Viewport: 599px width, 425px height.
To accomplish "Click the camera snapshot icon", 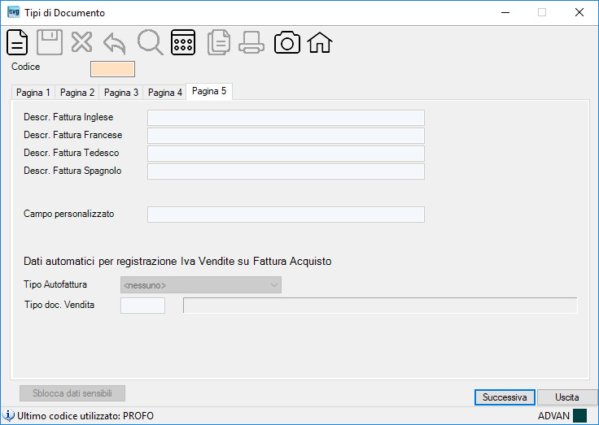I will (x=287, y=42).
